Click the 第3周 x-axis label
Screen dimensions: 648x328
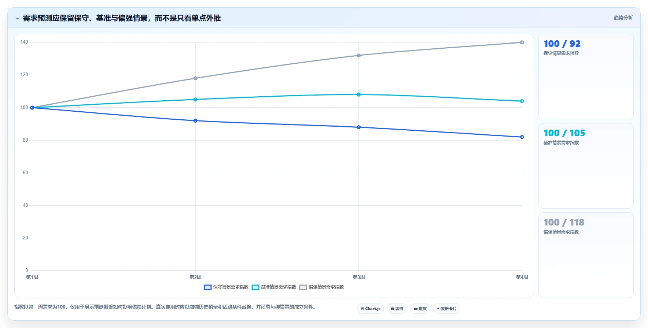pos(359,277)
